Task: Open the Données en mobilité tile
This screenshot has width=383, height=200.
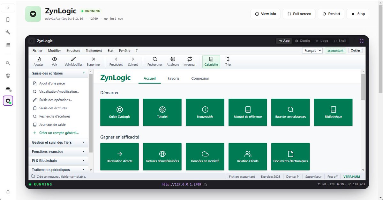Action: [205, 157]
